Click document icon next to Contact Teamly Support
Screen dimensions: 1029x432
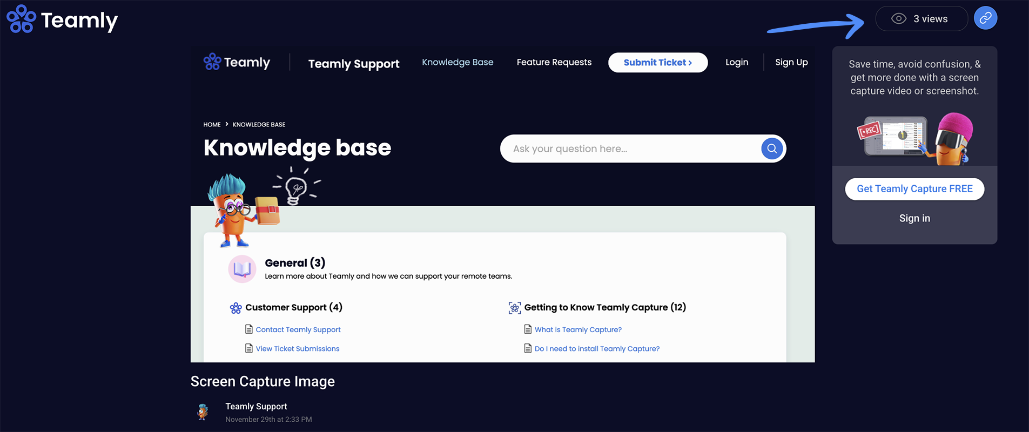coord(249,329)
